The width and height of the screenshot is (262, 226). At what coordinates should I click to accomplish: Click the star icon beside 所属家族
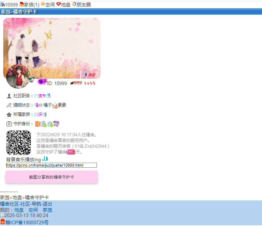9,114
